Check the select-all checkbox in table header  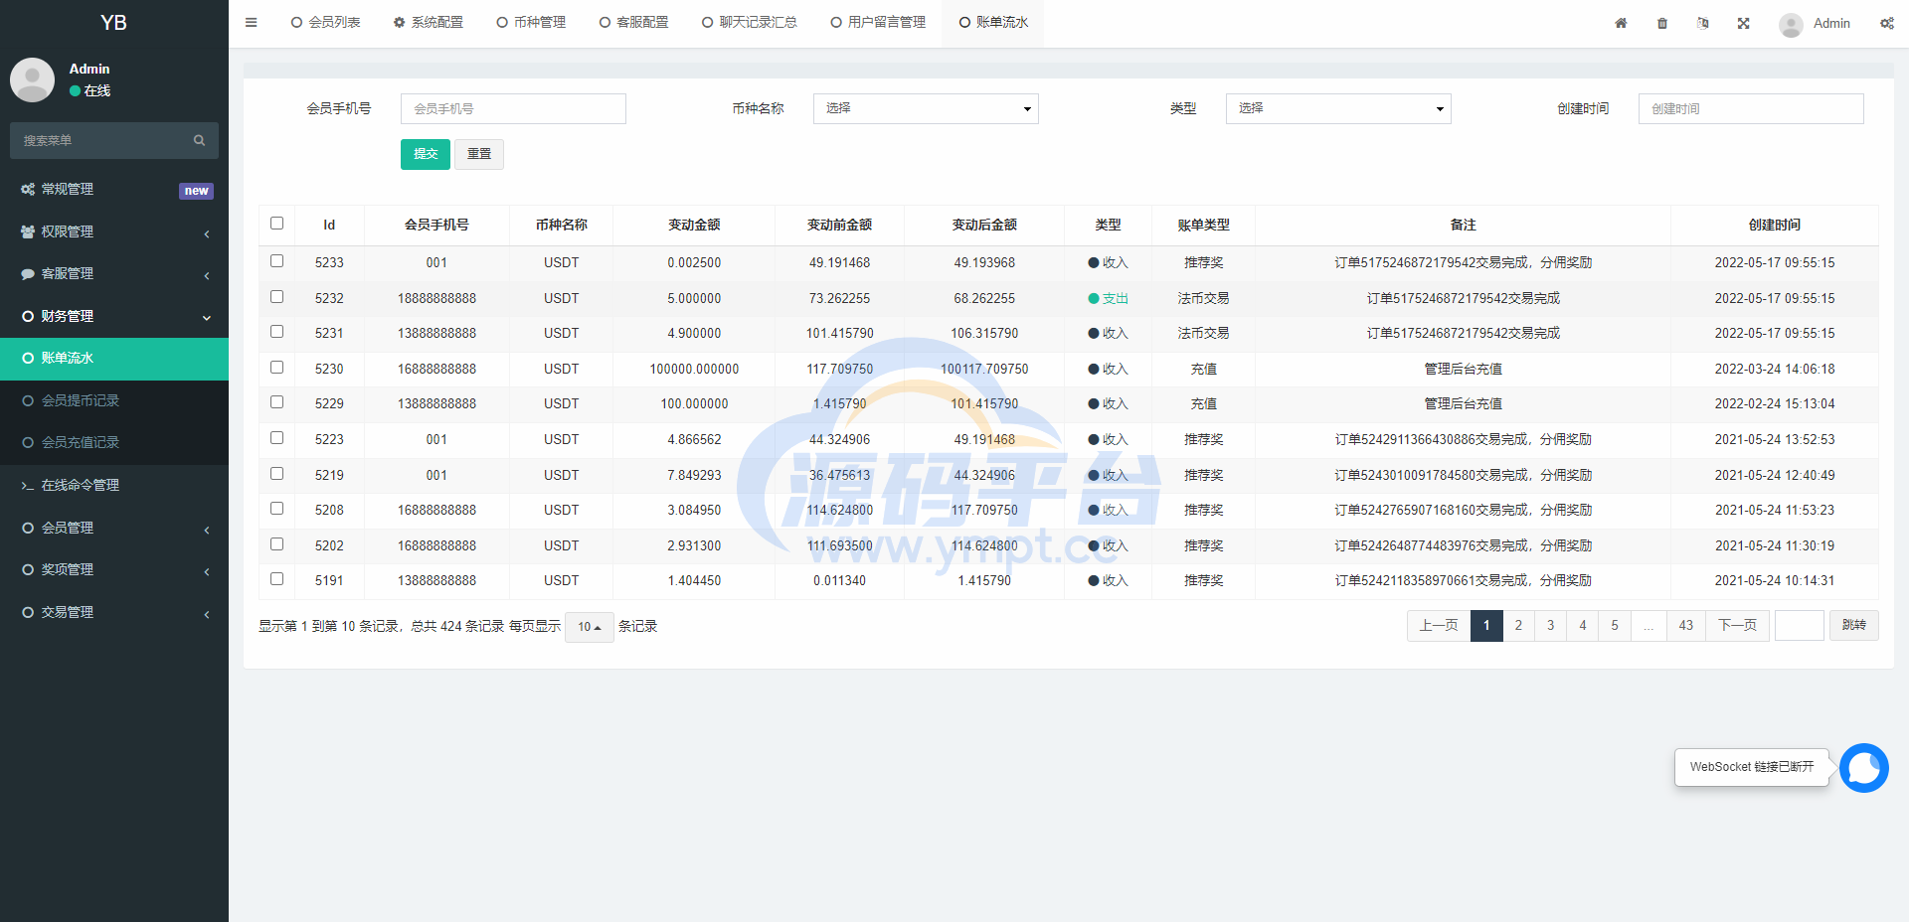(277, 224)
